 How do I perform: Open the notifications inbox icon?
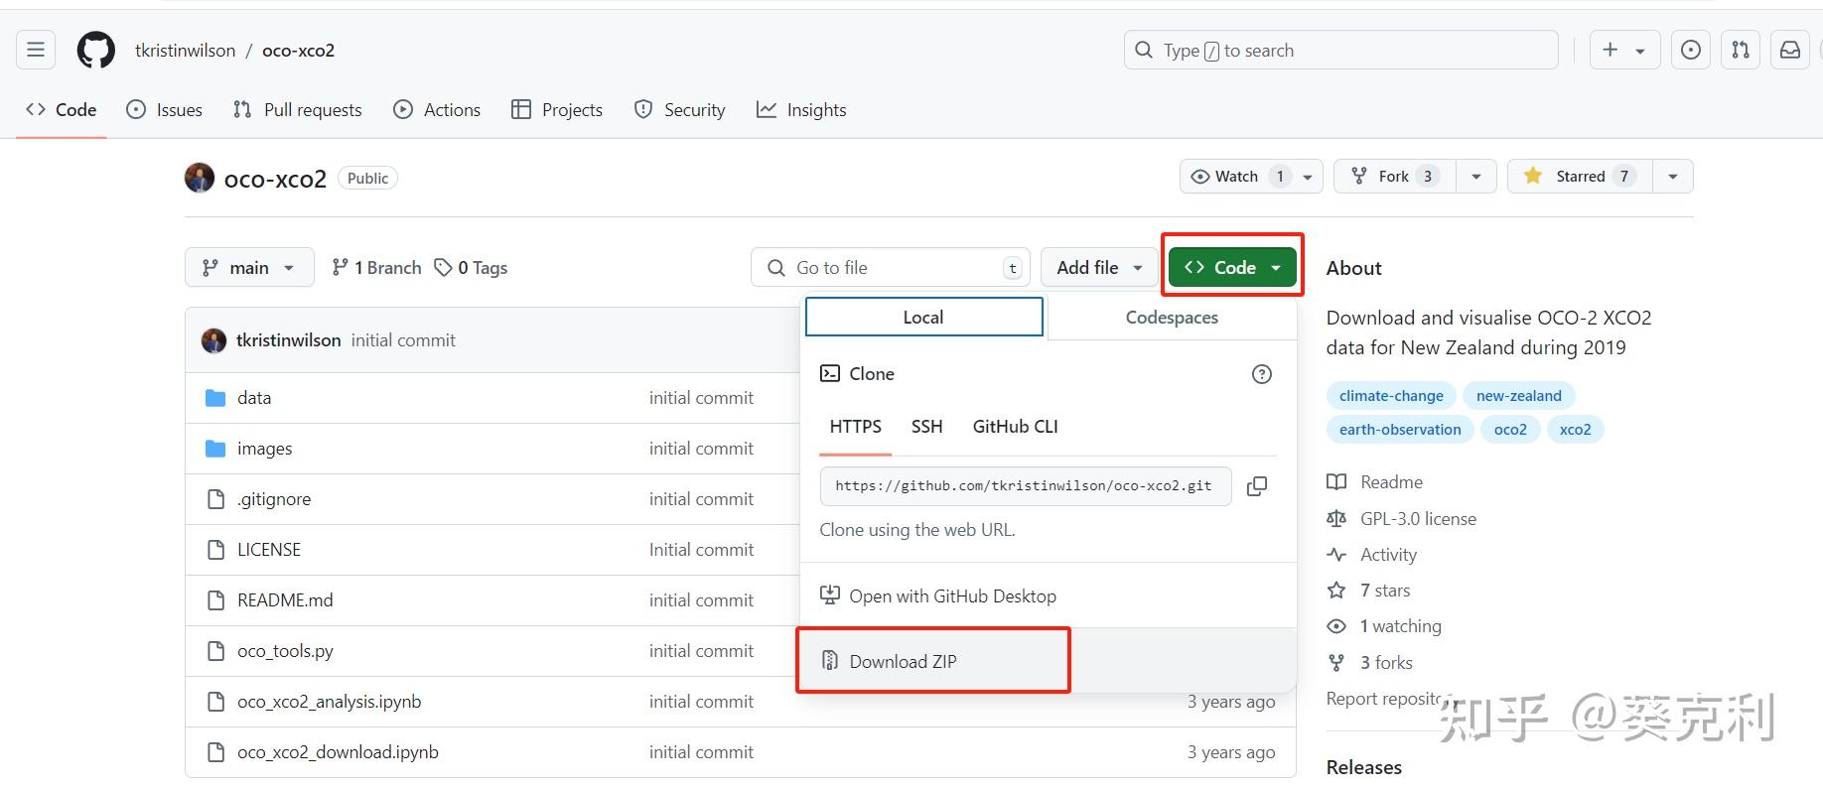tap(1789, 51)
